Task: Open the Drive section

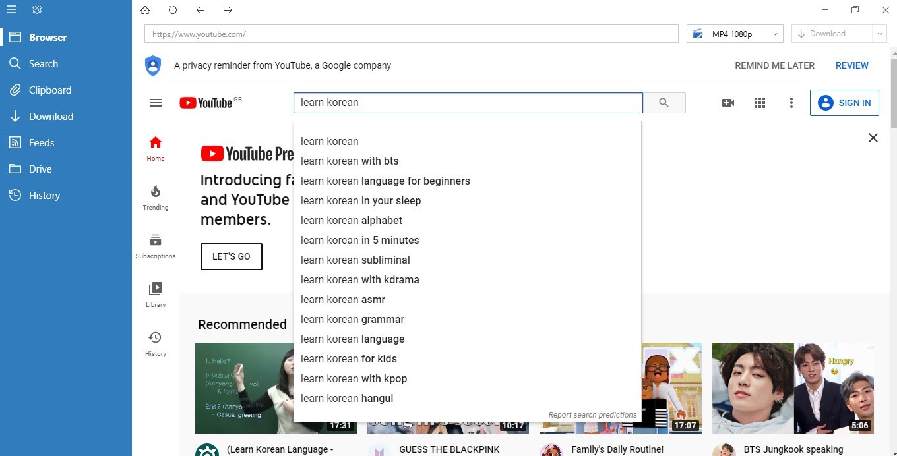Action: pyautogui.click(x=66, y=169)
